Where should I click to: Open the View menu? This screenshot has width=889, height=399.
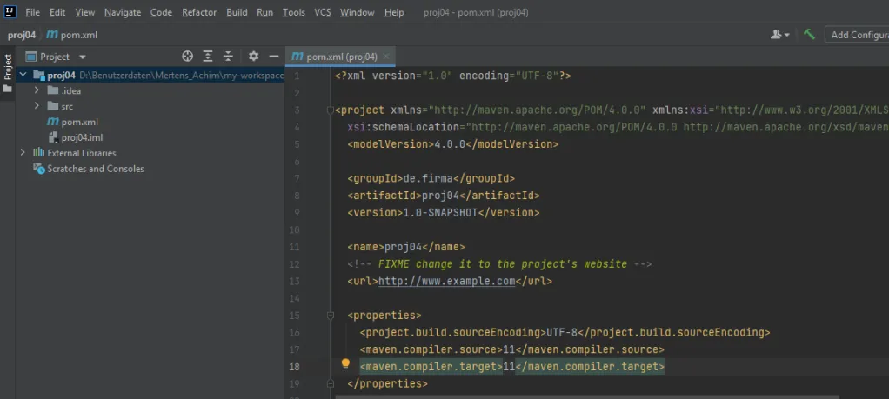[x=85, y=12]
